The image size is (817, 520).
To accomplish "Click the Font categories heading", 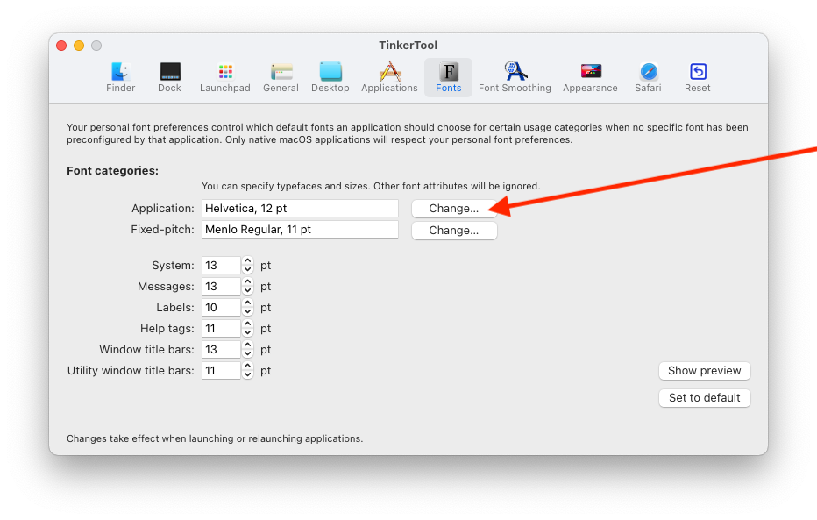I will coord(112,171).
